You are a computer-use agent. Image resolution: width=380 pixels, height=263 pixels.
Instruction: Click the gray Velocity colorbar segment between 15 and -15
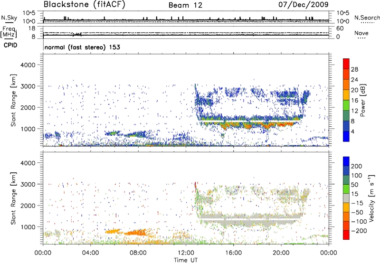pyautogui.click(x=346, y=198)
